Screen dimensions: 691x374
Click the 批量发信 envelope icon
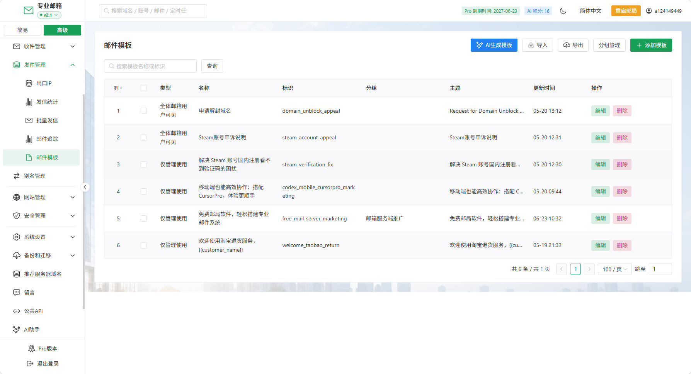pos(29,120)
